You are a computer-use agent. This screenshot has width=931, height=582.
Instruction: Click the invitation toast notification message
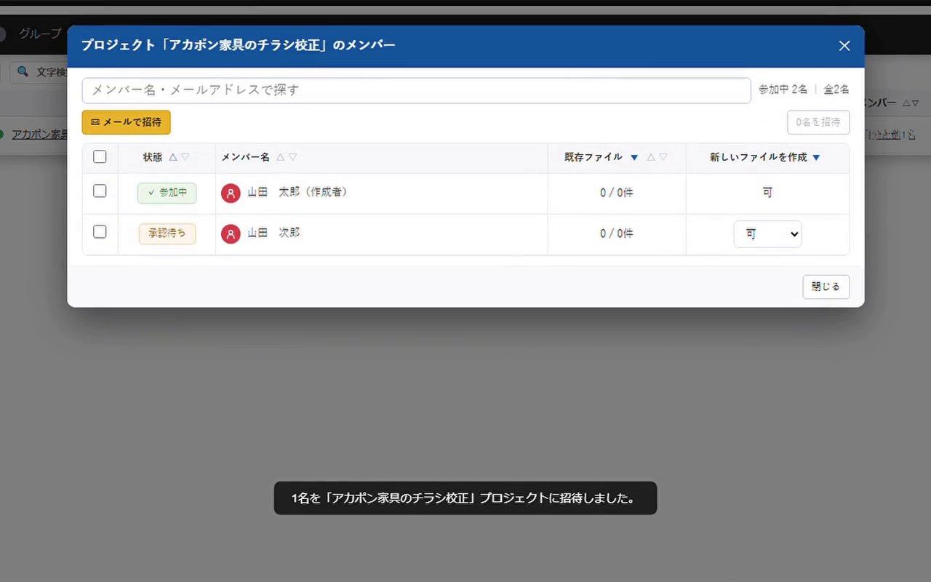pos(465,498)
